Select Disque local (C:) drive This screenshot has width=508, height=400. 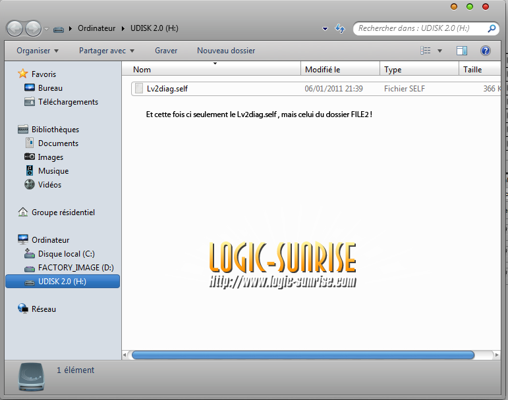[66, 254]
